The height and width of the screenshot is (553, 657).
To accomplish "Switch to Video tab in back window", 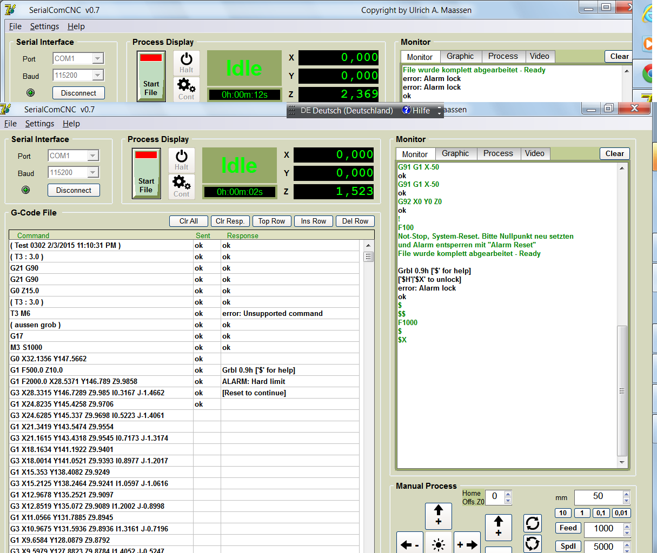I will click(540, 56).
